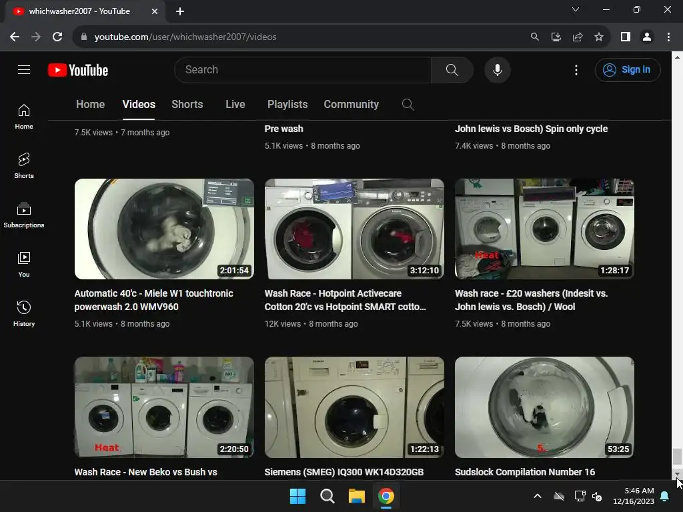
Task: Click the page scrollbar down arrow
Action: click(677, 474)
